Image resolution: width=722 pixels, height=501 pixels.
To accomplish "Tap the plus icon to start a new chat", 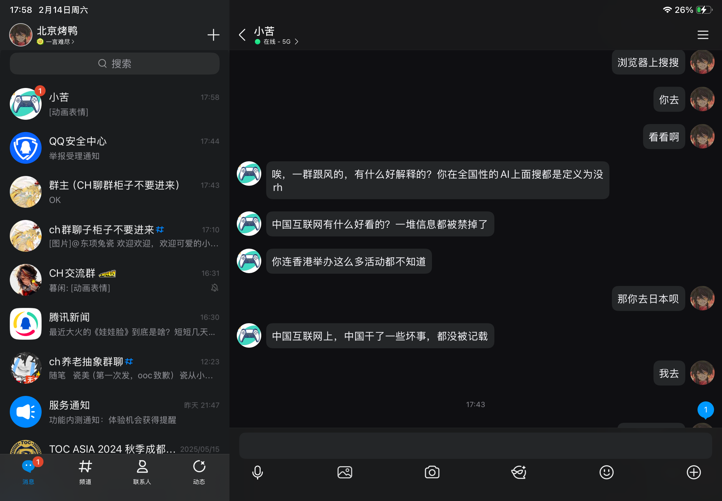I will tap(213, 35).
